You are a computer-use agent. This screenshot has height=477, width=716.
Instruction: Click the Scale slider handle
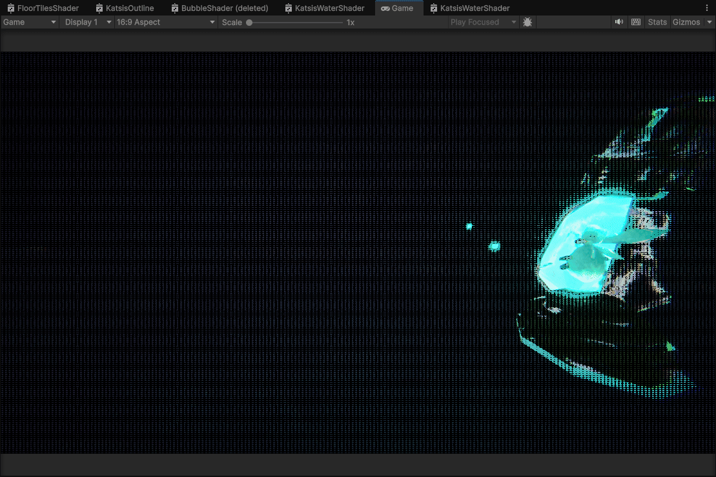pyautogui.click(x=249, y=23)
